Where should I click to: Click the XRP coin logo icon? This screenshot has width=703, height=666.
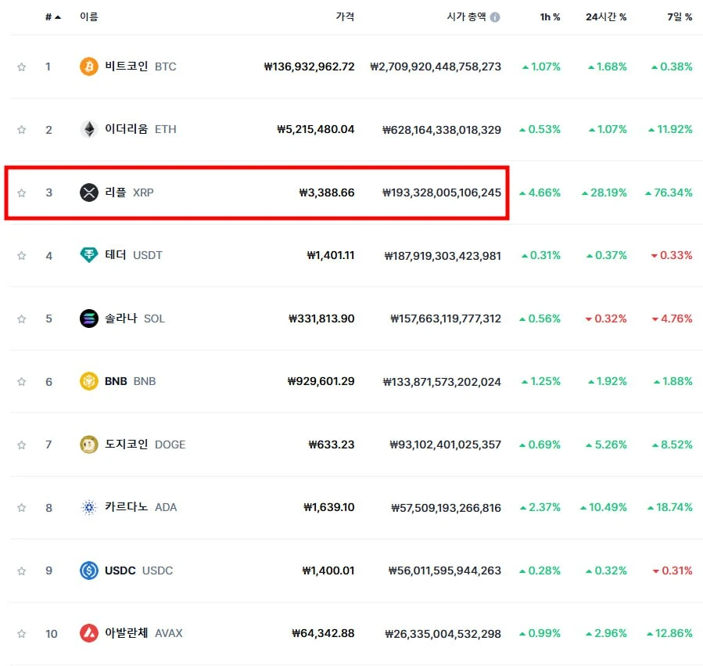click(x=89, y=193)
